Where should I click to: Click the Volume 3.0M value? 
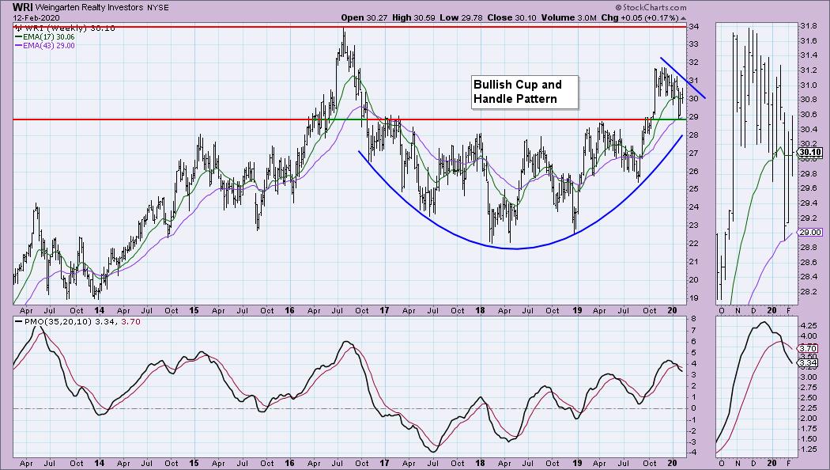[568, 17]
